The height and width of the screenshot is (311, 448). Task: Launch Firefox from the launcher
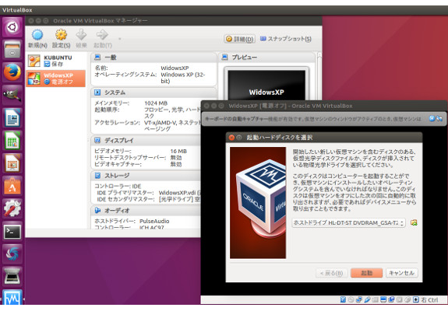click(12, 72)
